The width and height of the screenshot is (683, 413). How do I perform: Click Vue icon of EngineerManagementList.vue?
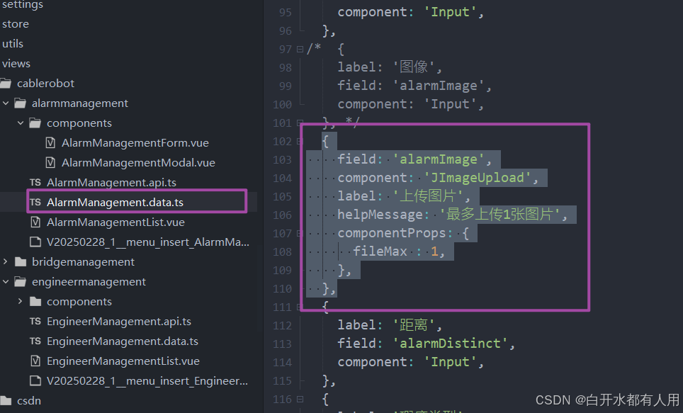point(35,361)
